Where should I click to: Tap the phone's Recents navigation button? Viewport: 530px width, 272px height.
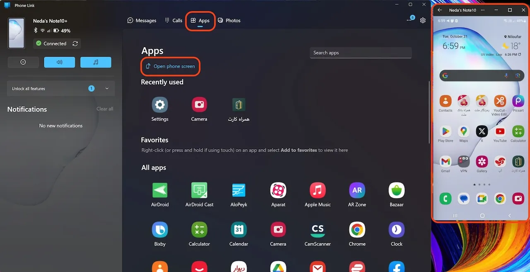455,216
